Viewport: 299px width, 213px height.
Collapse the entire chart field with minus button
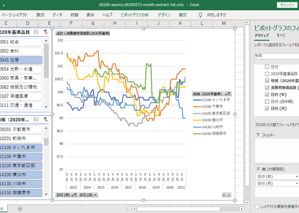click(229, 195)
